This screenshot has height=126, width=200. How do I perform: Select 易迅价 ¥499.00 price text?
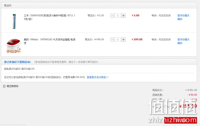[x=94, y=39]
